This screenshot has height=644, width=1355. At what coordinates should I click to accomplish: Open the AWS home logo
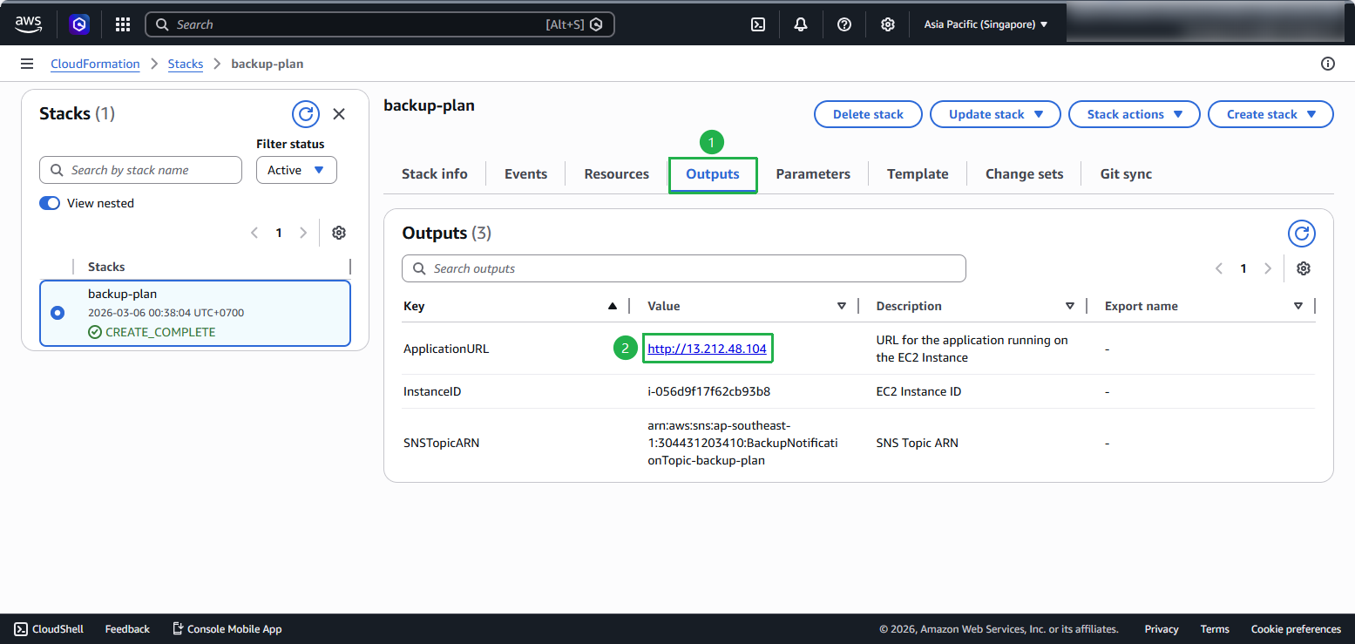[28, 24]
